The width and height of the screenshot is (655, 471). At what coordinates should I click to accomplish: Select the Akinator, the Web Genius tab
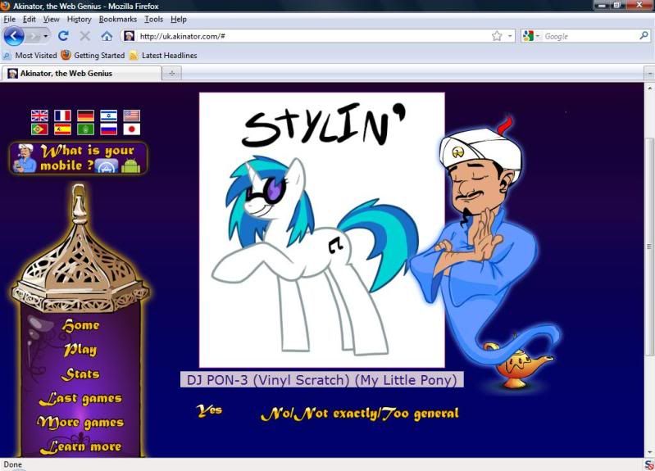81,74
